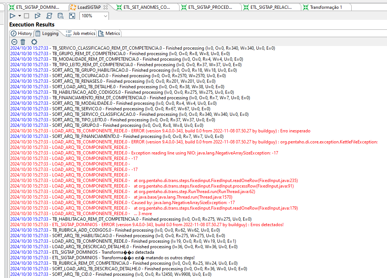The width and height of the screenshot is (387, 278).
Task: Select the TB_HABILITACAO_ADD_CODIGOS.0 log line
Action: [x=122, y=92]
